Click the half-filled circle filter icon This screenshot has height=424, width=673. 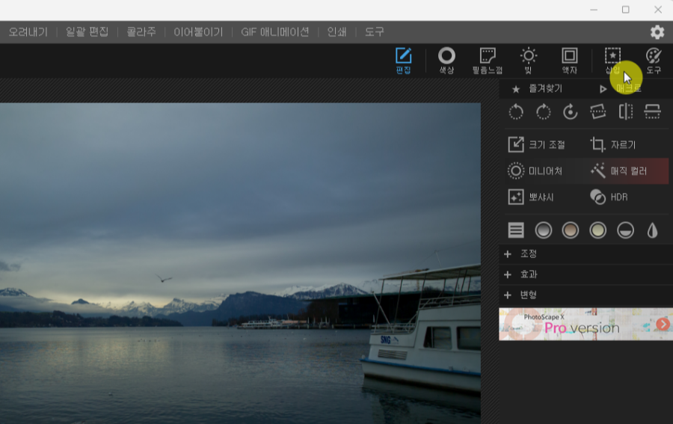(x=625, y=230)
